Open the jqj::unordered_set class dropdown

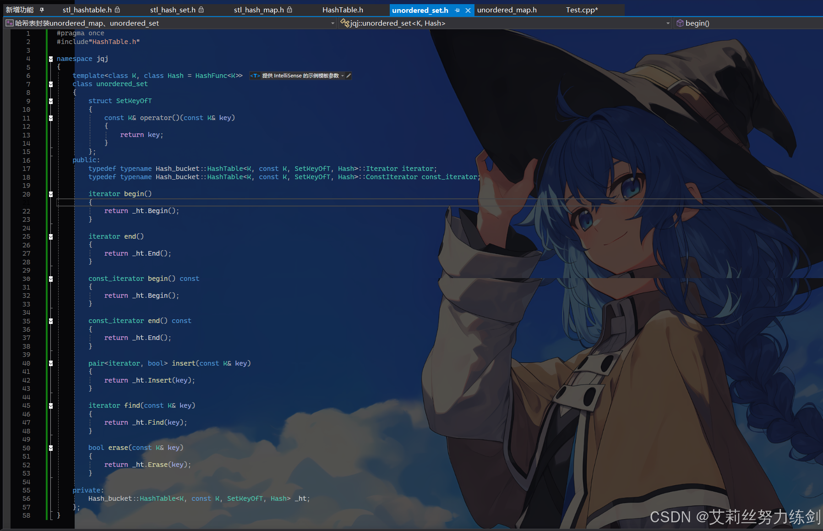click(668, 23)
